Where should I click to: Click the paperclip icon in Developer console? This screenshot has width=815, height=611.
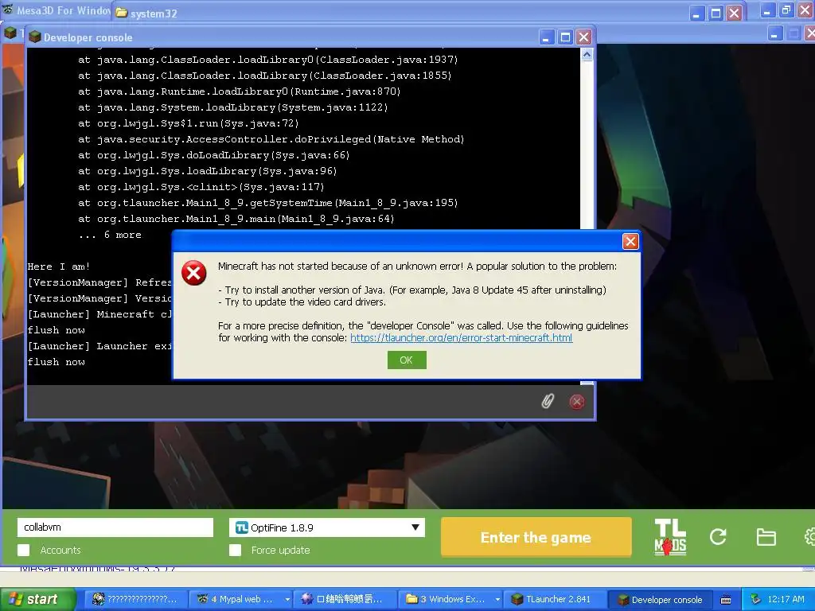point(548,401)
